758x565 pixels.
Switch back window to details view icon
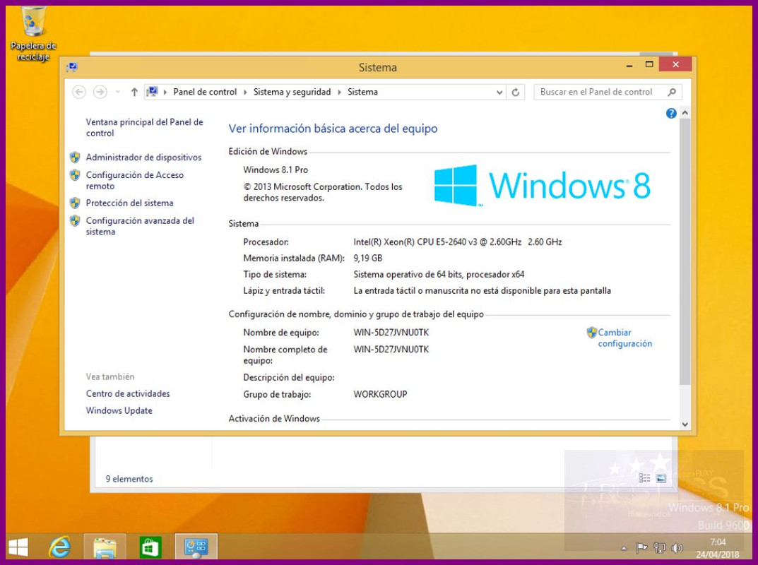point(644,478)
